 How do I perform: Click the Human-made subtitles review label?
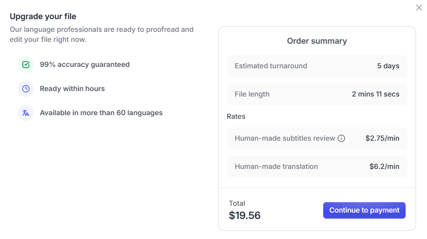coord(285,138)
